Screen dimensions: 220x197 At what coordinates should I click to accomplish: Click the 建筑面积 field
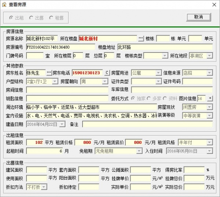point(36,170)
